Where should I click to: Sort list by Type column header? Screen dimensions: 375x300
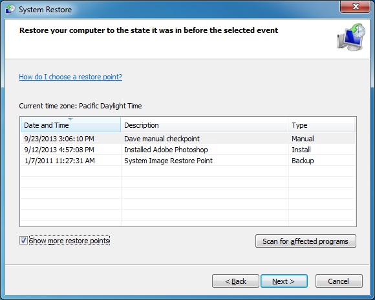coord(322,125)
